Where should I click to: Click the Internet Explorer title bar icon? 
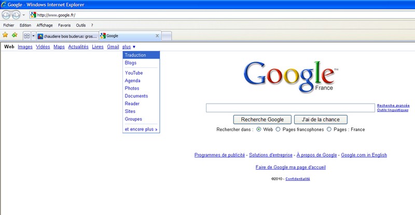4,5
